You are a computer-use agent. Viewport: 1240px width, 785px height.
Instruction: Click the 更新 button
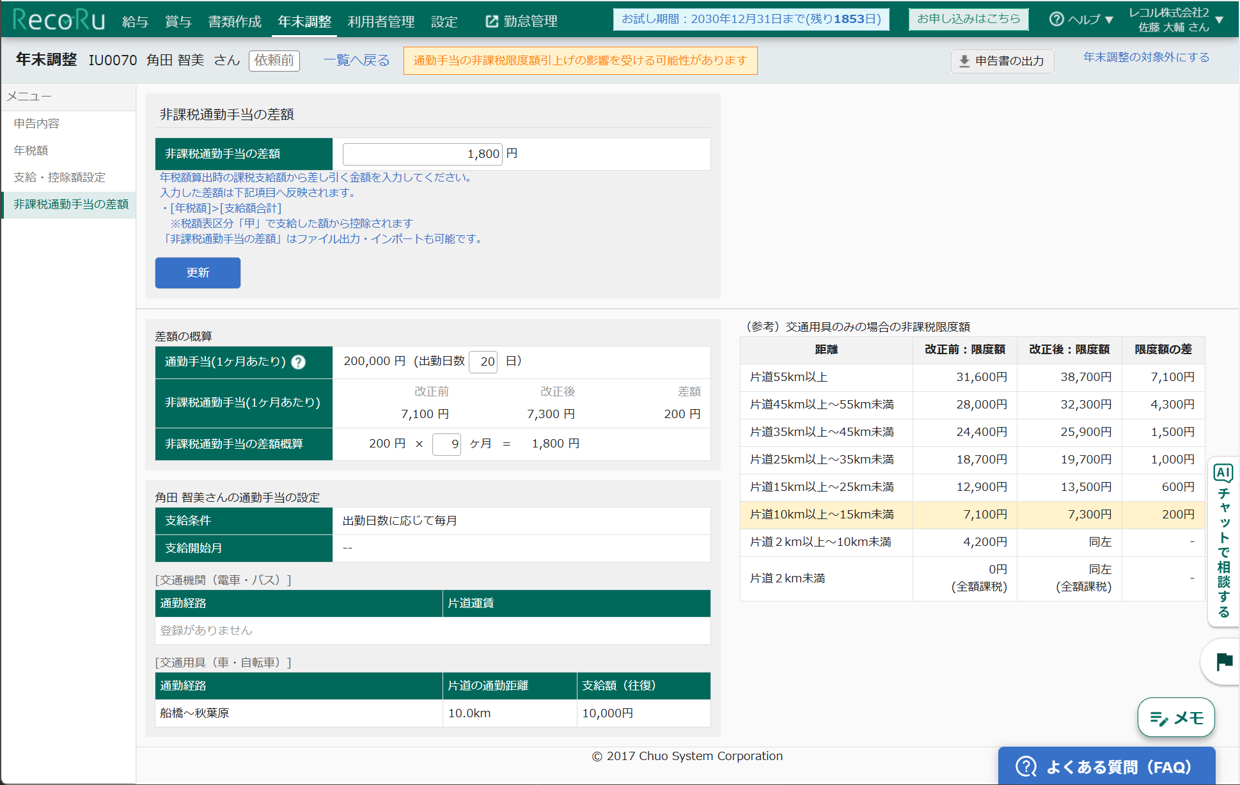pyautogui.click(x=198, y=273)
